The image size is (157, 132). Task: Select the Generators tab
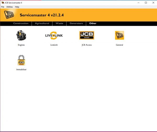76,23
